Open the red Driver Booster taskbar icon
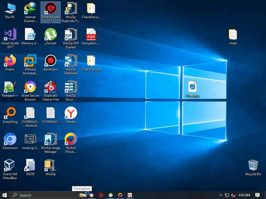Viewport: 266px width, 199px height. click(x=101, y=195)
